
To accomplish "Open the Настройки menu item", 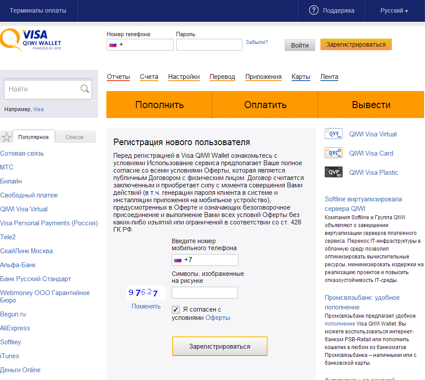I will (184, 77).
